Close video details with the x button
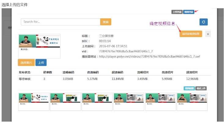The width and height of the screenshot is (224, 124). pyautogui.click(x=208, y=34)
